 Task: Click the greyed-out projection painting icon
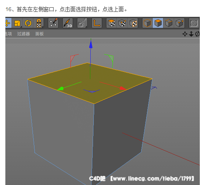(x=82, y=23)
